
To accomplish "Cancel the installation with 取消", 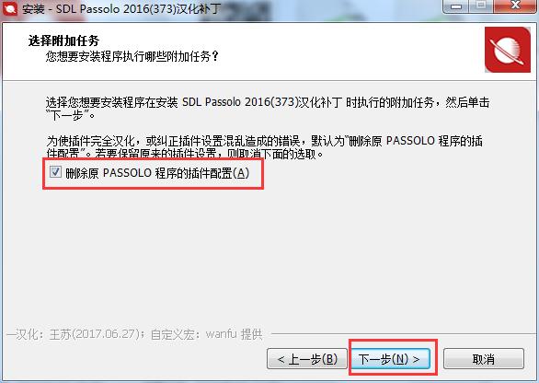I will pos(484,359).
